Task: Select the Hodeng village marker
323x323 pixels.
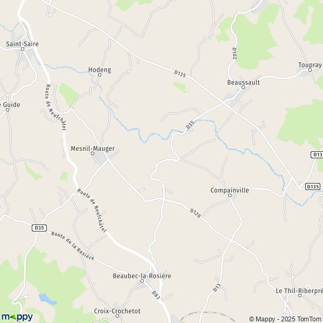Action: pos(100,75)
